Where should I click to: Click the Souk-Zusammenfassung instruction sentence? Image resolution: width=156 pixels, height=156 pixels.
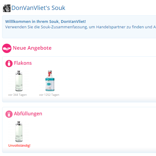point(81,27)
